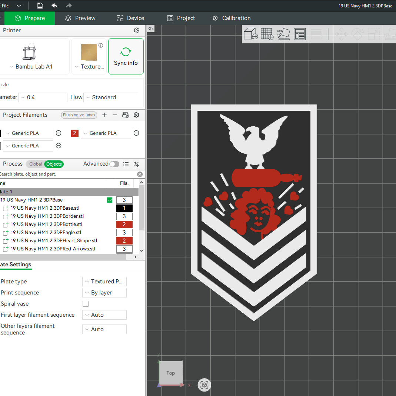Switch to the Preview tab
This screenshot has height=396, width=396.
[80, 18]
